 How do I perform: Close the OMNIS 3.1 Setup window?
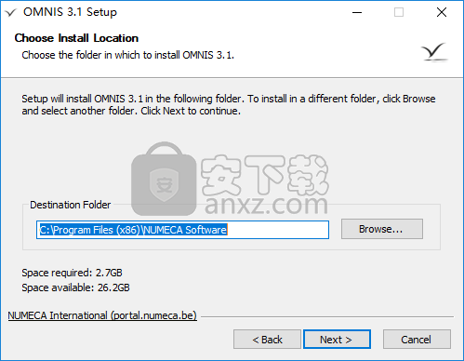442,12
